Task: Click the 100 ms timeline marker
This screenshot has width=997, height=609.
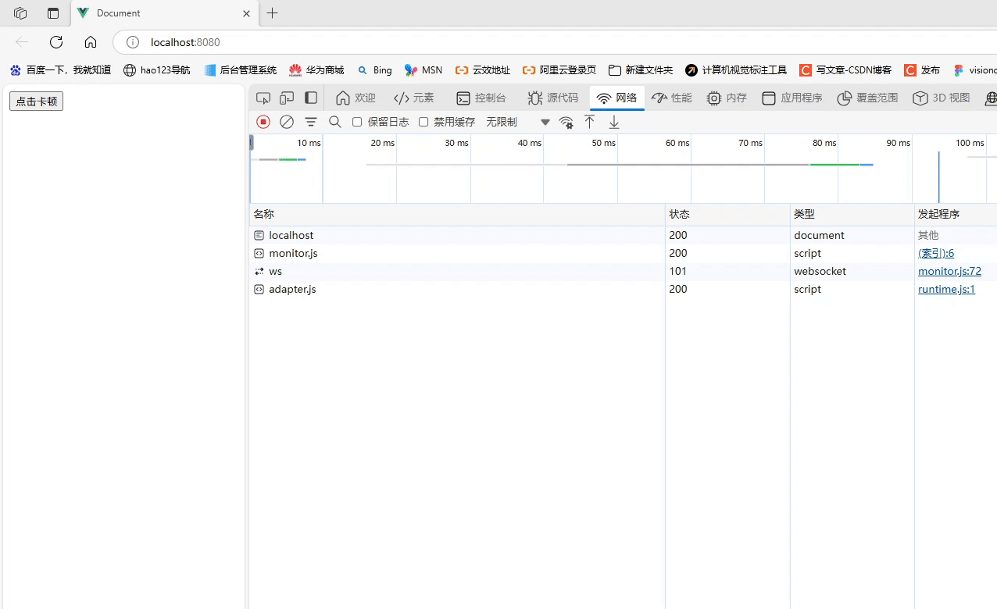Action: click(x=970, y=143)
